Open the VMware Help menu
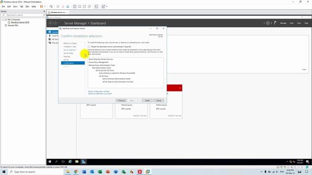This screenshot has width=312, height=175. click(x=34, y=6)
